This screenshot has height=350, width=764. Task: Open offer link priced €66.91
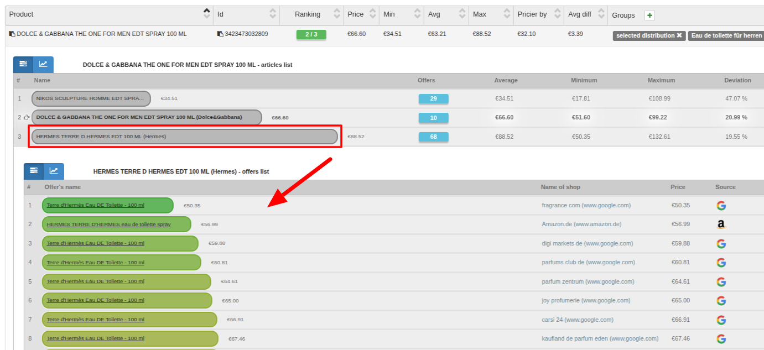95,320
